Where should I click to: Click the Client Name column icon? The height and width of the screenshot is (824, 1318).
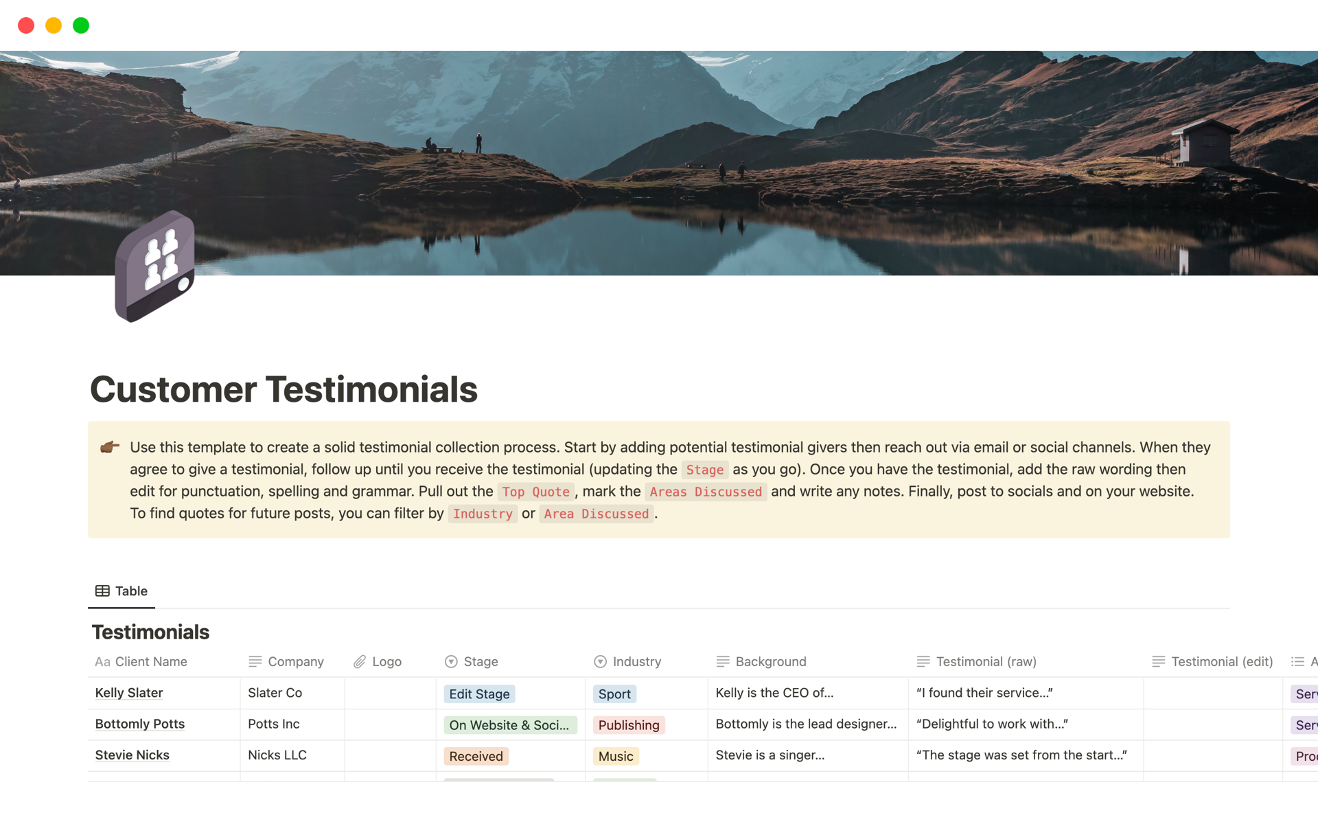[x=102, y=662]
